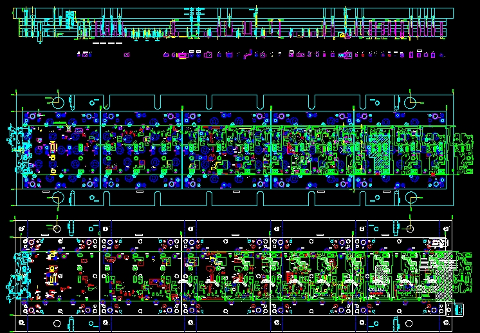This screenshot has width=480, height=333.
Task: Select the green part outline right of lower plan
Action: (x=463, y=272)
